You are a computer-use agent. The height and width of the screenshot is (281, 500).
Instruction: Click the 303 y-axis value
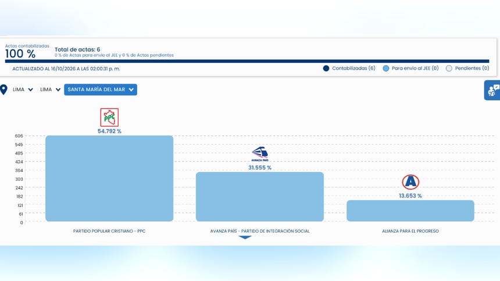point(19,179)
